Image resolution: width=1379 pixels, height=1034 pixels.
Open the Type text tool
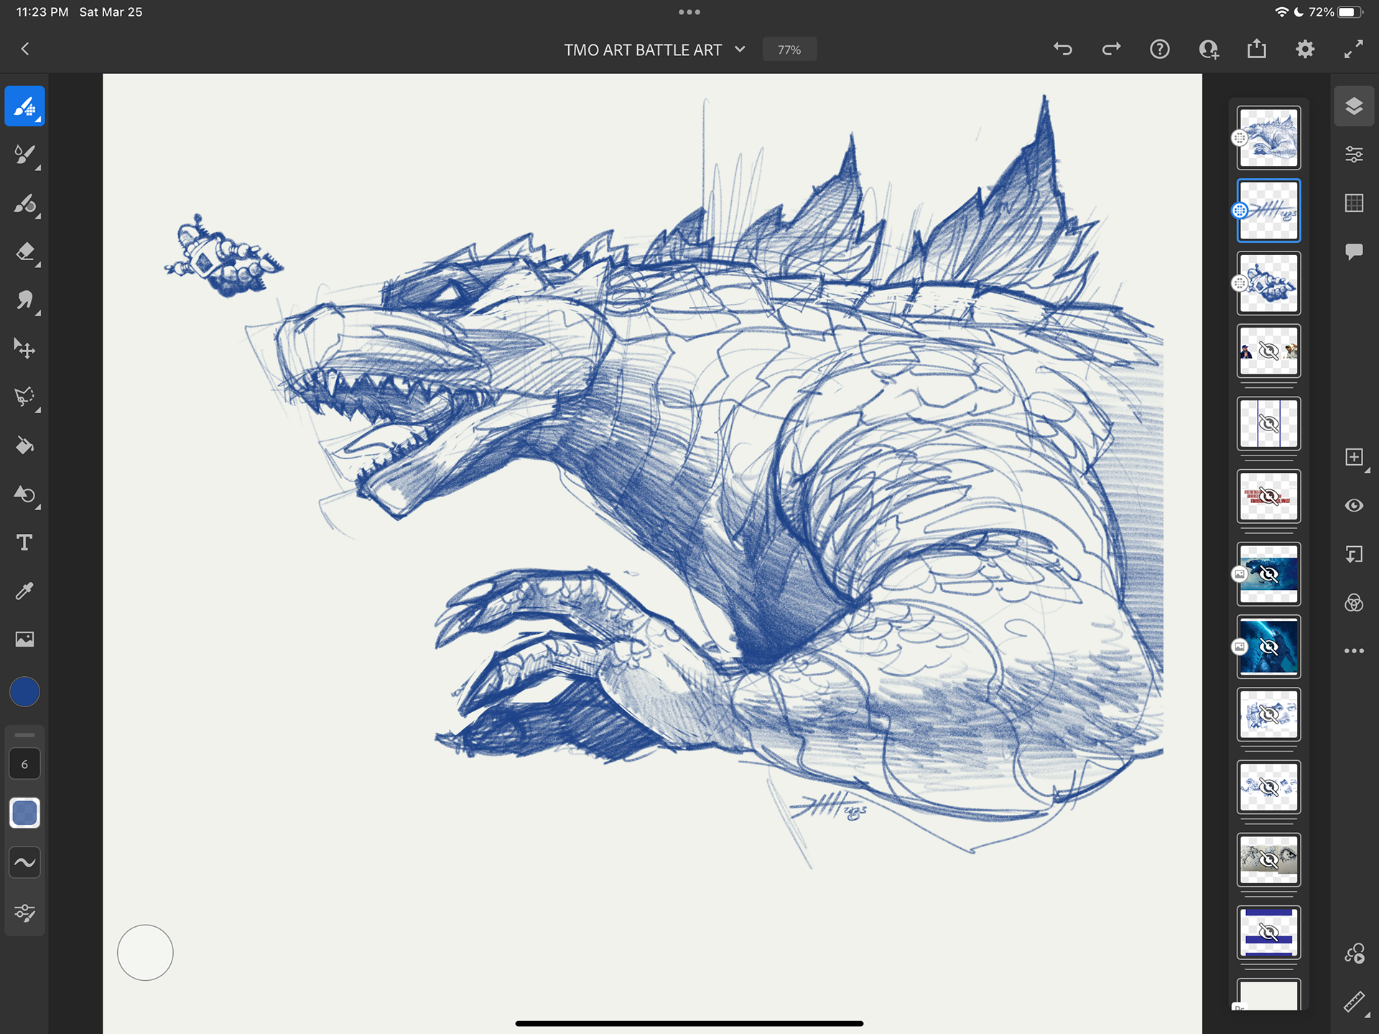[24, 543]
